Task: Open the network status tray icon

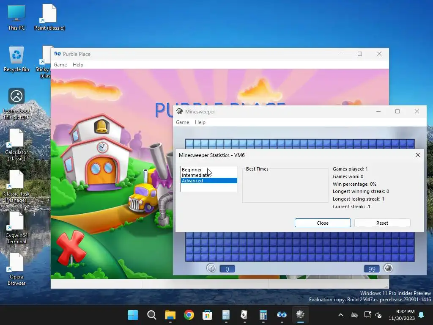Action: (x=367, y=315)
